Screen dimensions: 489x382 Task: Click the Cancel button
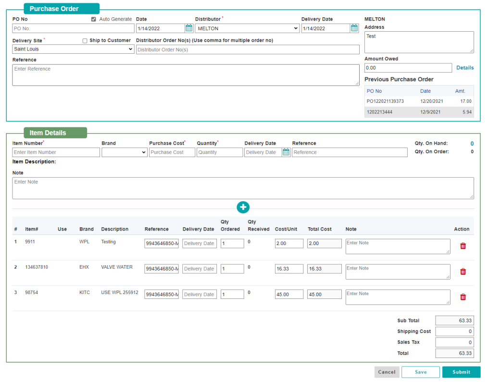(x=387, y=372)
